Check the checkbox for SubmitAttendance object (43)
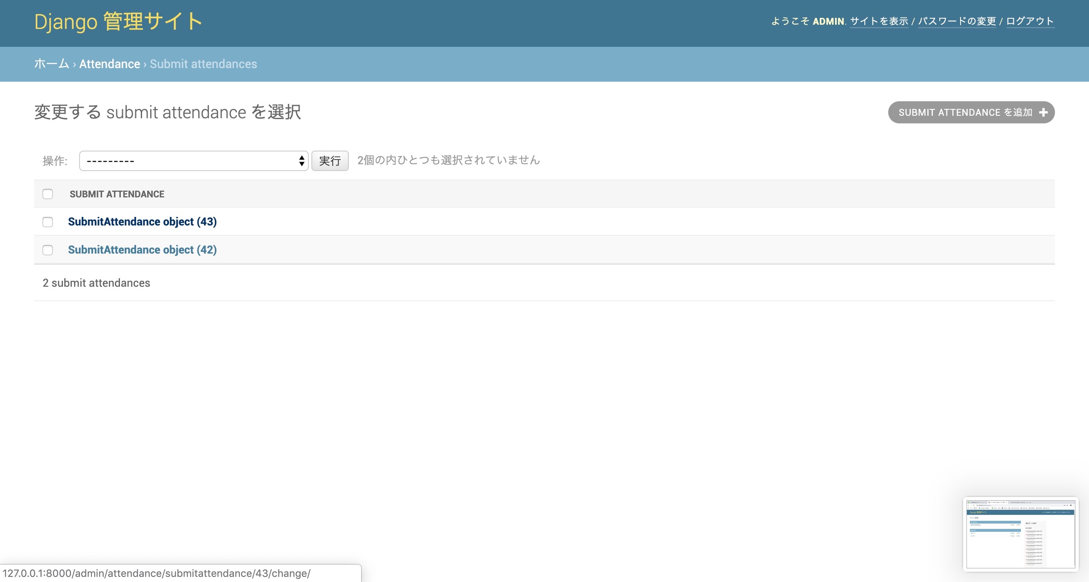 tap(48, 222)
